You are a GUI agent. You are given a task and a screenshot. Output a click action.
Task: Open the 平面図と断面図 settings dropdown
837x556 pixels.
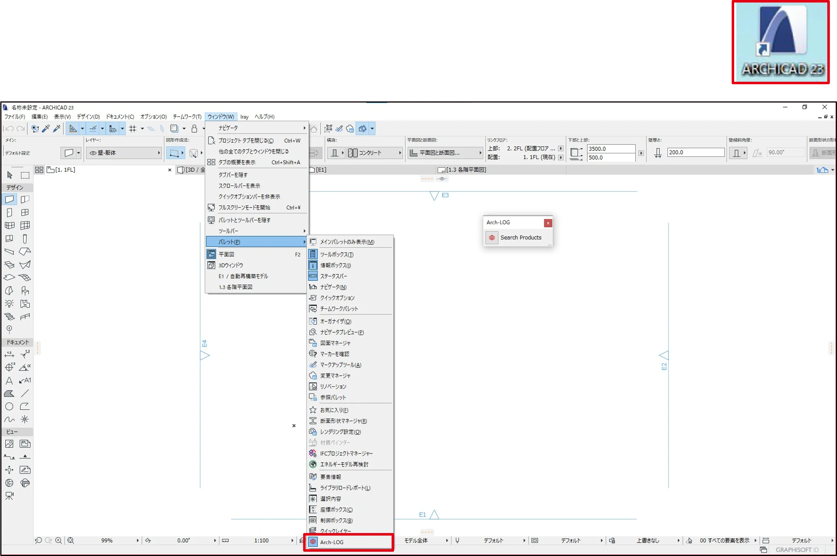[445, 153]
